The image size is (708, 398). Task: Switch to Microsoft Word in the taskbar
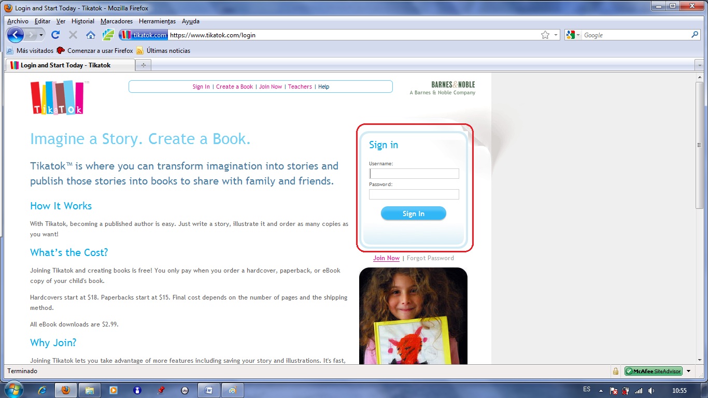coord(209,390)
